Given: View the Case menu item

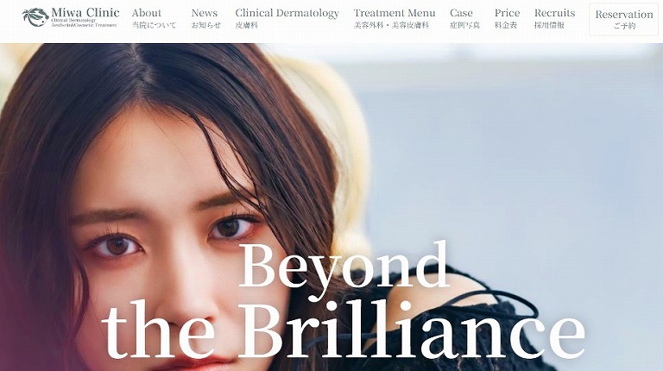Looking at the screenshot, I should tap(461, 13).
